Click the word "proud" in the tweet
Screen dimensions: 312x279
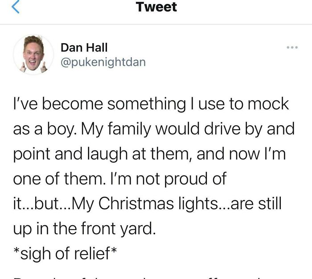click(182, 179)
